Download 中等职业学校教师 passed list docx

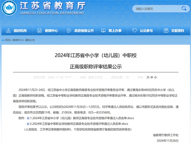point(79,124)
